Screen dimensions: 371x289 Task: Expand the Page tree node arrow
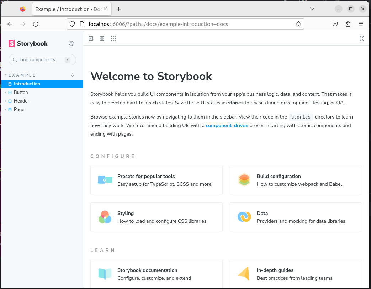[5, 110]
